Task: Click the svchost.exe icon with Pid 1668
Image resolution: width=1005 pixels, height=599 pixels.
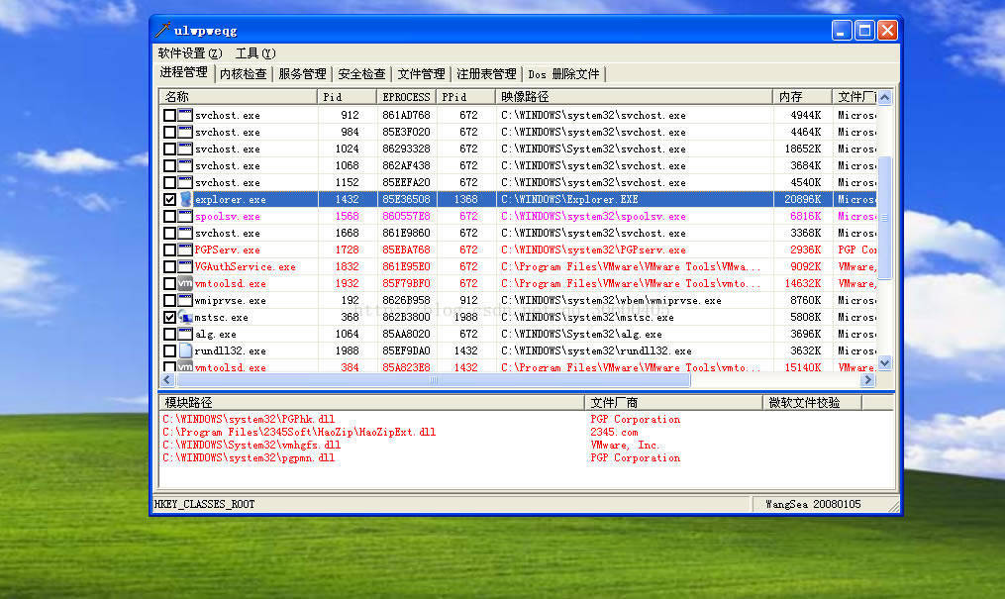Action: click(x=185, y=233)
